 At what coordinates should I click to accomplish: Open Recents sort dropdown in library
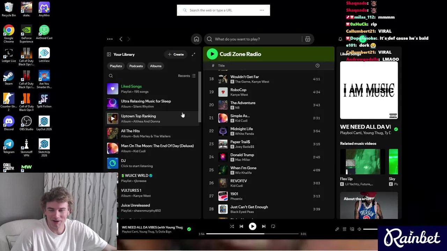tap(187, 76)
